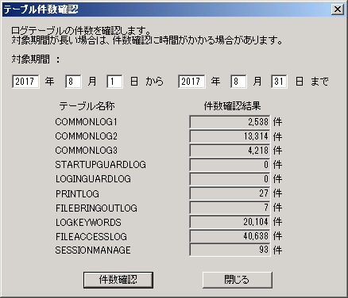The height and width of the screenshot is (298, 348).
Task: Click the SESSIONMANAGE table name
Action: pos(93,250)
